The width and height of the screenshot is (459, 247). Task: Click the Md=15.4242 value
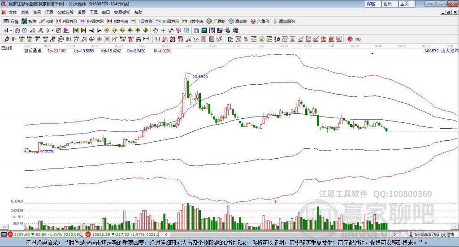pyautogui.click(x=111, y=51)
